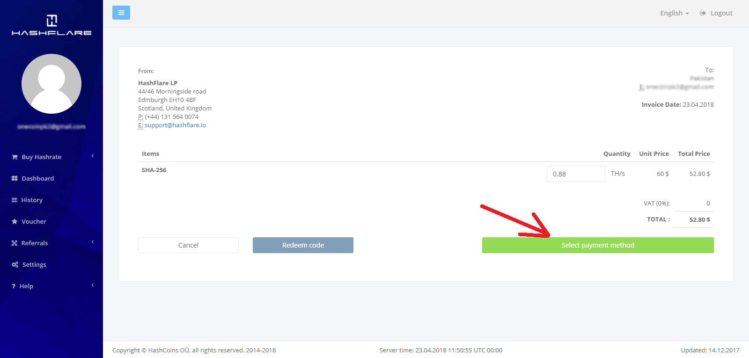Click the TOTAL amount 52.80 $
Image resolution: width=749 pixels, height=358 pixels.
point(699,219)
